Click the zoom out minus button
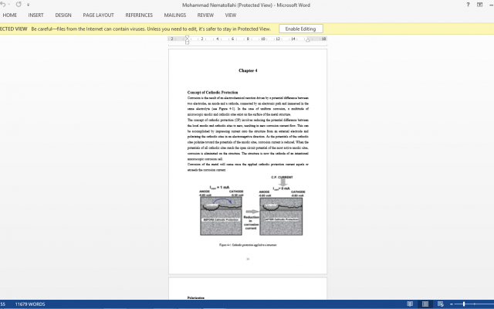494x309 pixels. pos(451,304)
